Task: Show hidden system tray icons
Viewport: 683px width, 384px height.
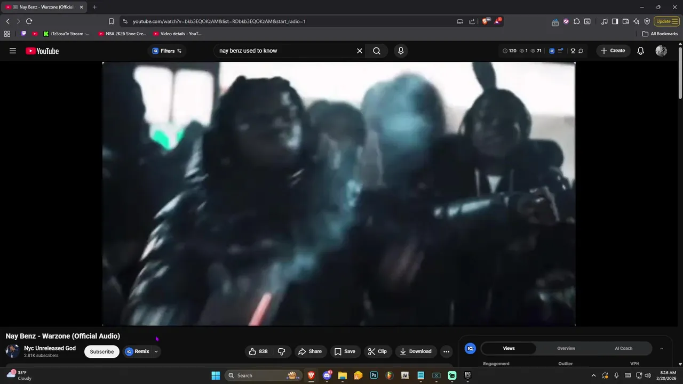Action: tap(593, 375)
